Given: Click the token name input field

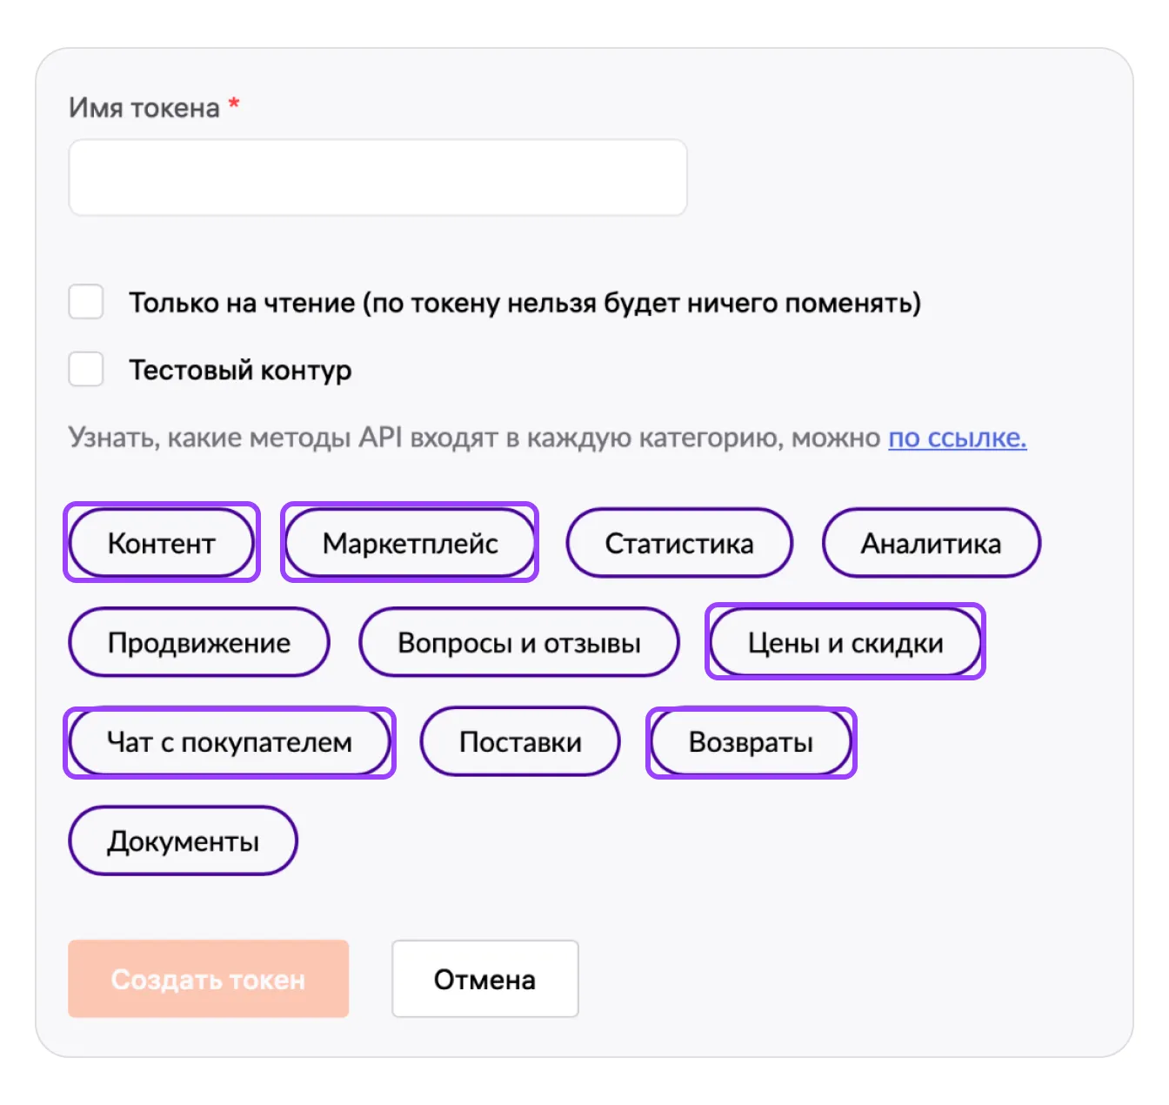Looking at the screenshot, I should coord(377,177).
